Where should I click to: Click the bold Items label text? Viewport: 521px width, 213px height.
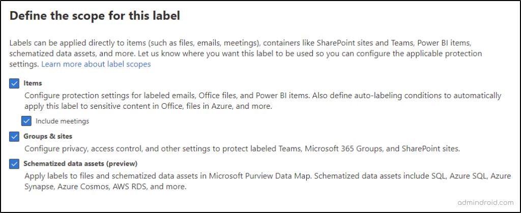tap(33, 83)
